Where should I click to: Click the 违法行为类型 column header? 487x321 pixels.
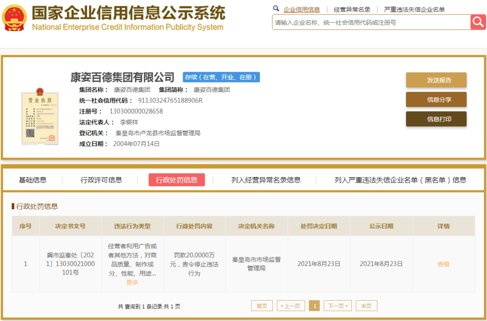(132, 226)
